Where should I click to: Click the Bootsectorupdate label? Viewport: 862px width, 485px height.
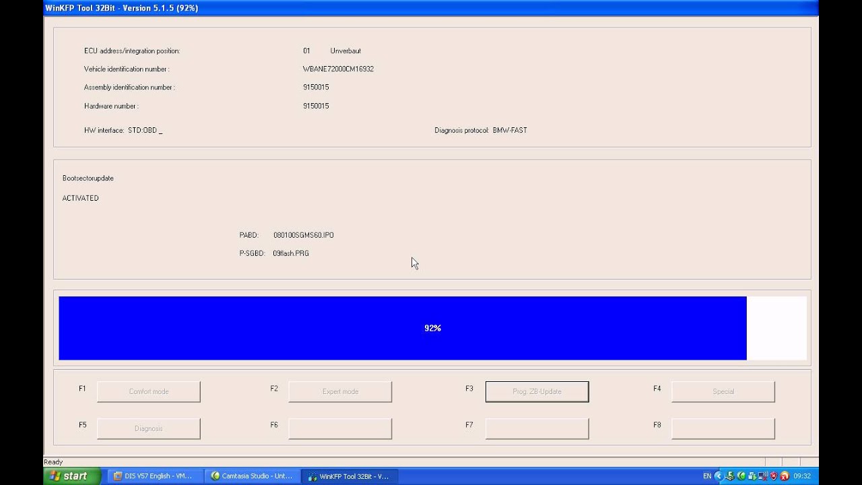[x=88, y=179]
